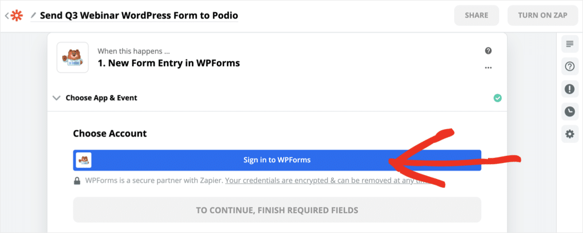Select the New Form Entry in WPForms heading
The width and height of the screenshot is (583, 233).
[x=168, y=63]
